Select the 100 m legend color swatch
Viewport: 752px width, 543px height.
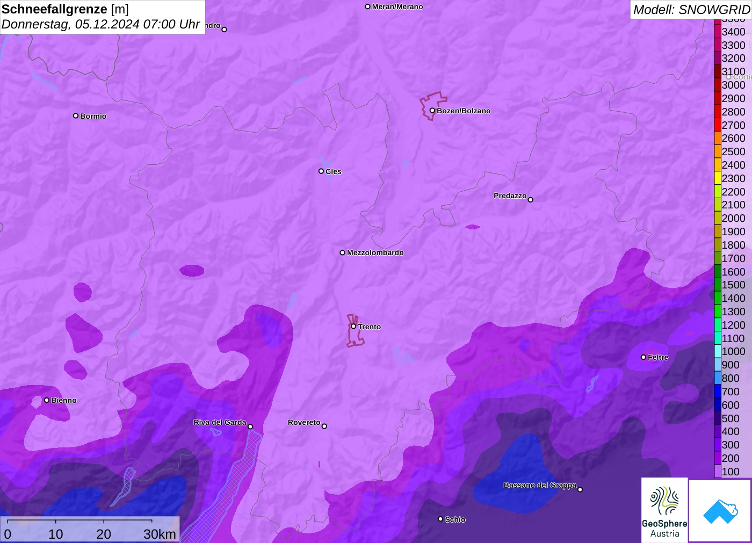click(718, 472)
